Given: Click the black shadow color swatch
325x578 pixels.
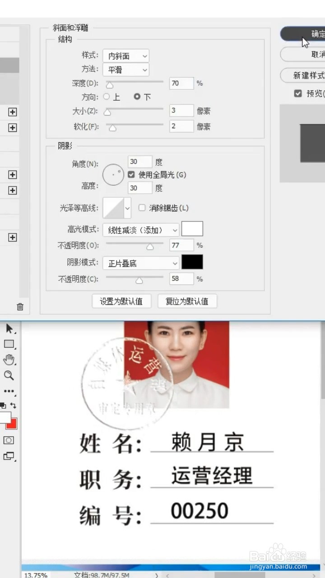Looking at the screenshot, I should point(192,262).
